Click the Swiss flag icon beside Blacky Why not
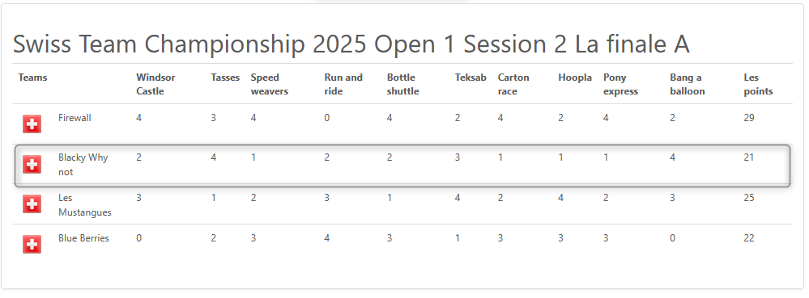The width and height of the screenshot is (809, 298). (x=32, y=164)
